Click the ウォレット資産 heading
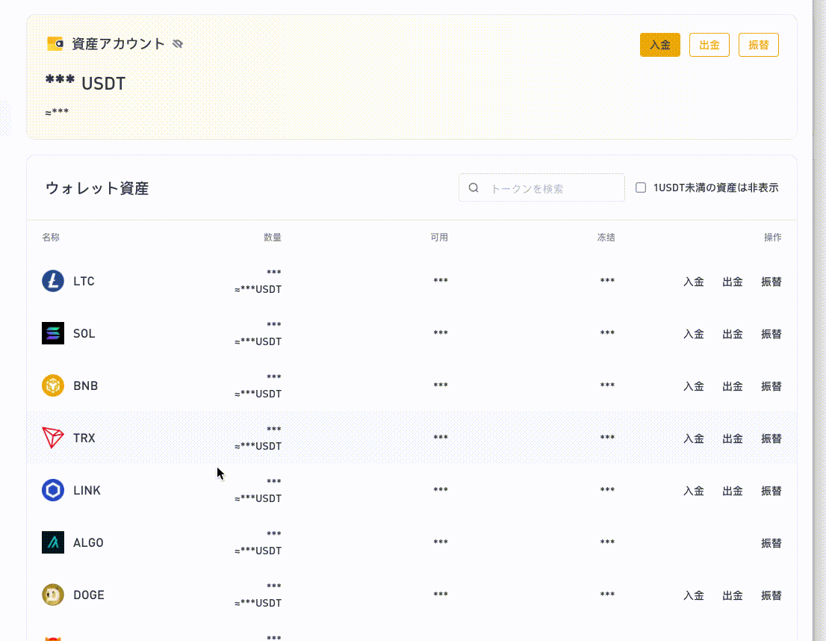Viewport: 826px width, 641px height. (x=97, y=188)
